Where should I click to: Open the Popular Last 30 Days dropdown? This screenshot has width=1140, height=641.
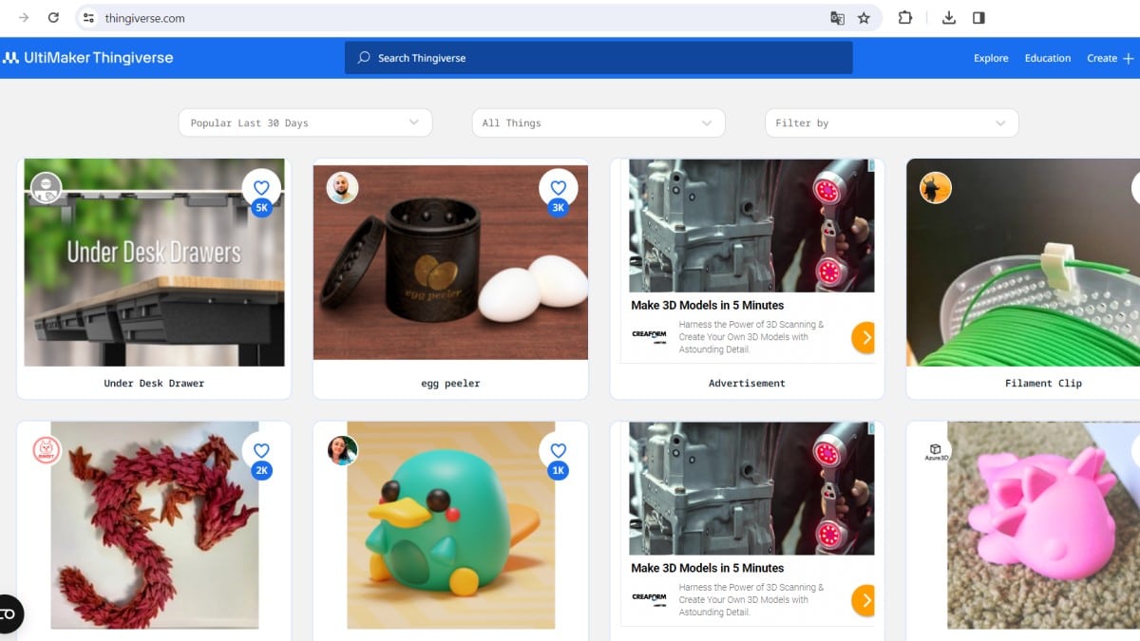tap(305, 123)
